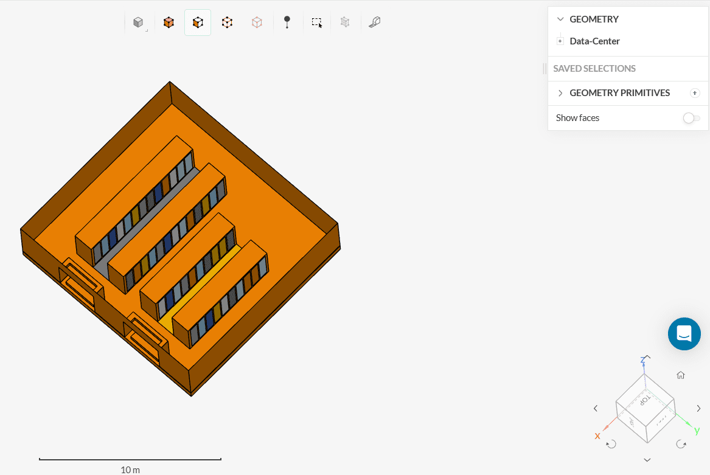Pick the node selection mode icon
The width and height of the screenshot is (710, 475).
click(257, 23)
